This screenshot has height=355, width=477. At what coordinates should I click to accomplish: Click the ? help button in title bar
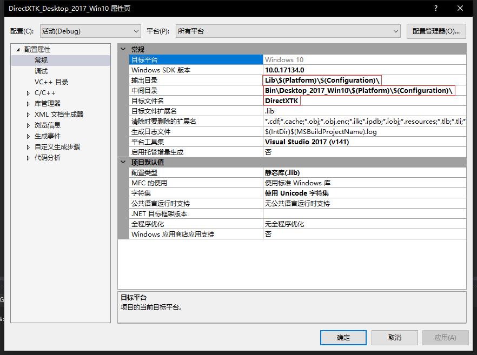[436, 8]
